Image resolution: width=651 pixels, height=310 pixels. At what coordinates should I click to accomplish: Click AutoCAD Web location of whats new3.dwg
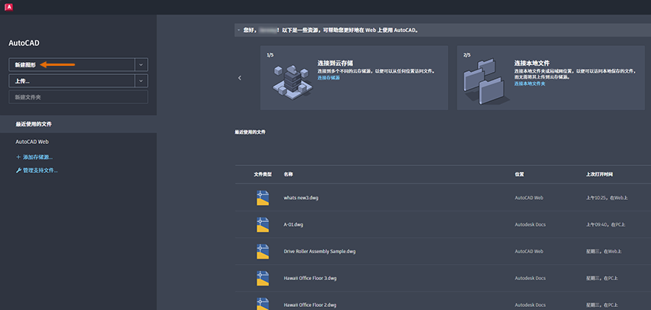[x=529, y=198]
